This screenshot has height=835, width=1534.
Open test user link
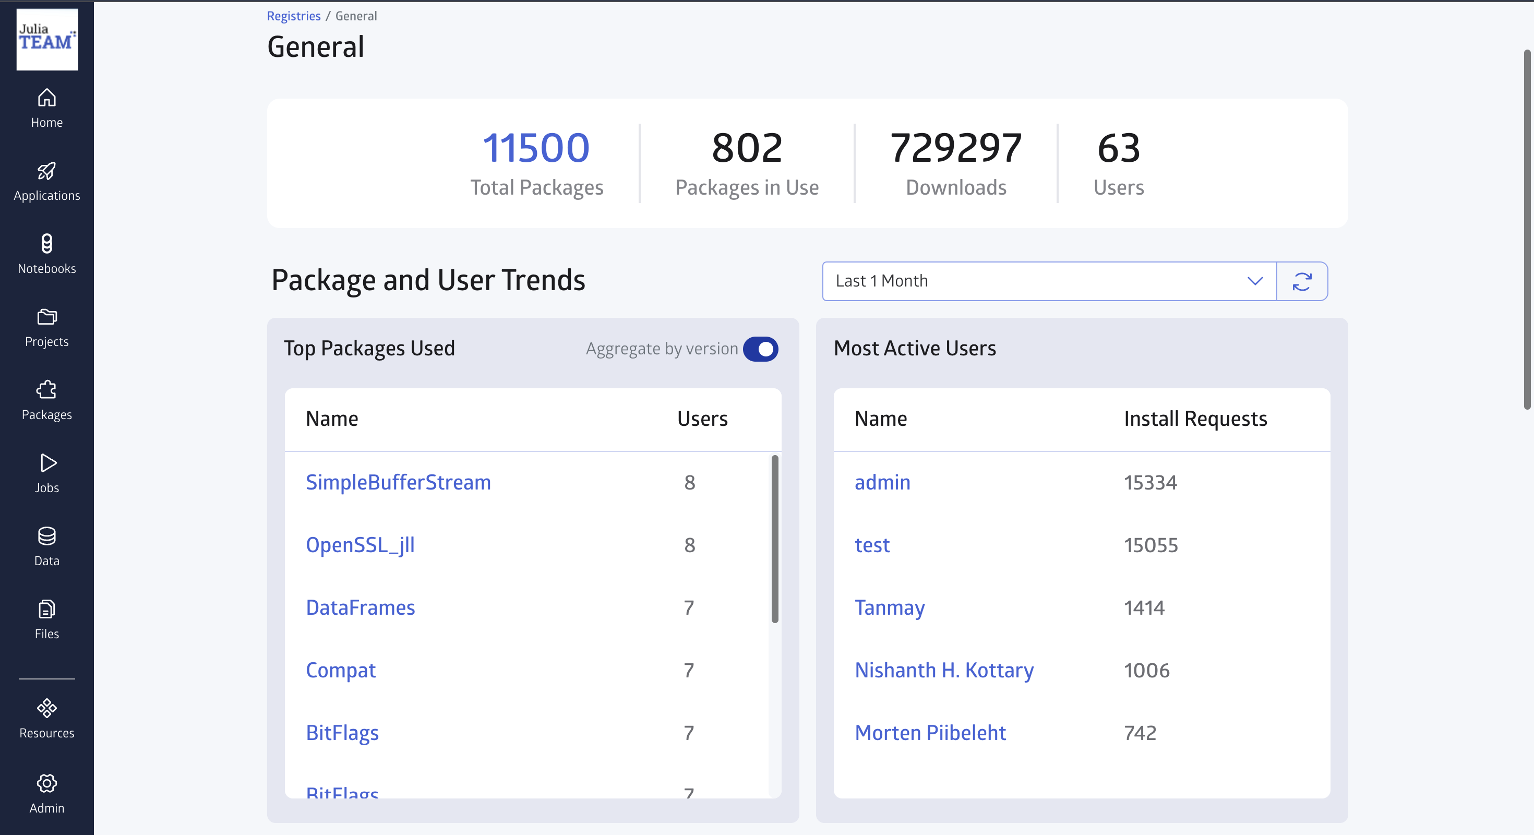click(872, 545)
